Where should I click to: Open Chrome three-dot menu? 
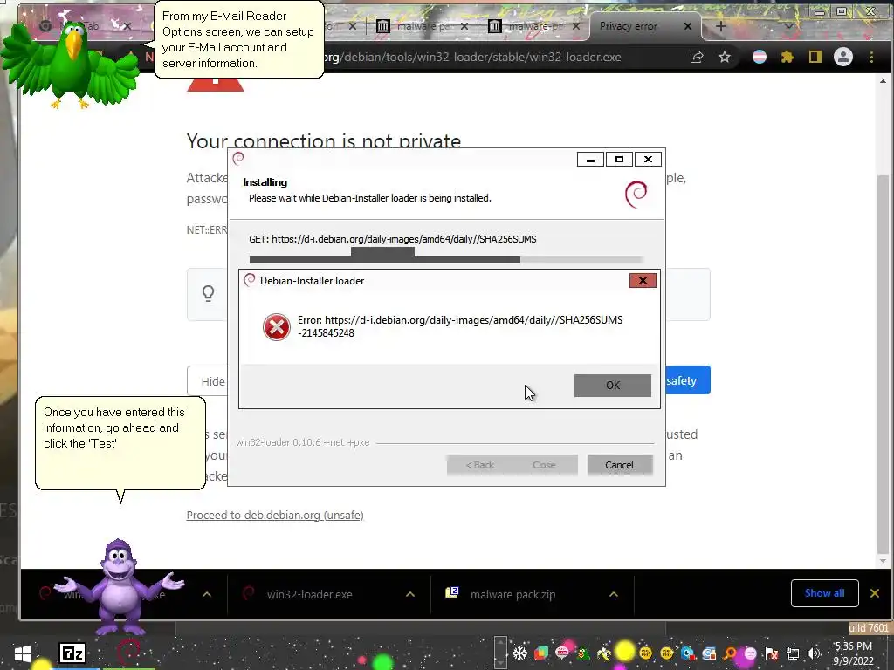coord(871,57)
